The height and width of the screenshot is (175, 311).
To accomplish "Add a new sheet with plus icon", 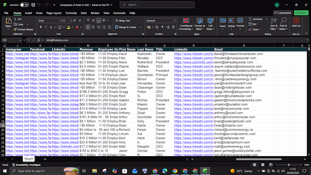I will [x=45, y=159].
